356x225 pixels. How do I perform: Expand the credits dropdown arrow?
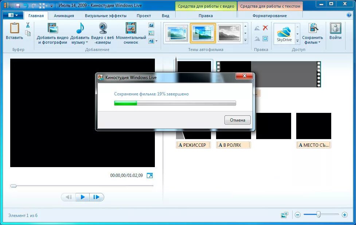pyautogui.click(x=156, y=41)
